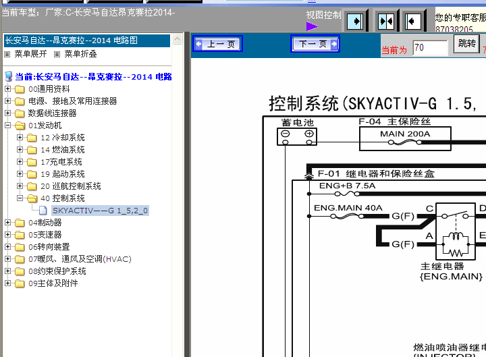Click the 蓄电池 battery symbol in diagram

click(x=297, y=137)
